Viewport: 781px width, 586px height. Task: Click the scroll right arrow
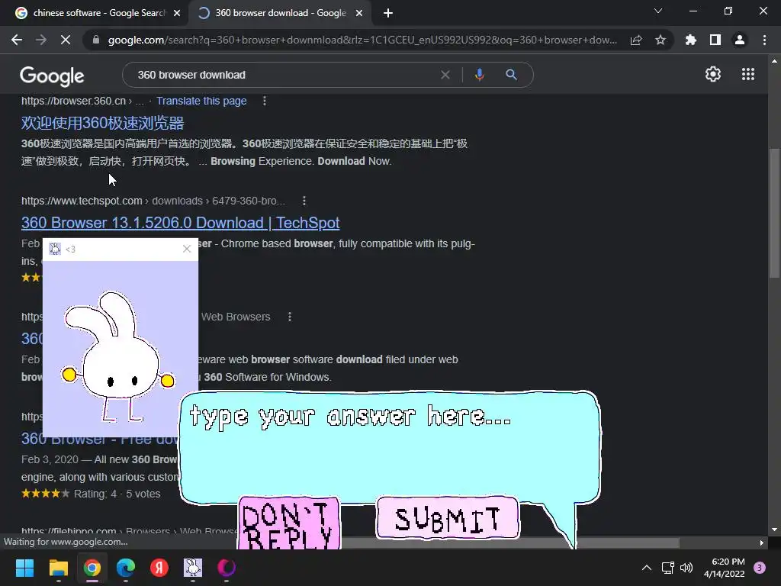pos(762,543)
